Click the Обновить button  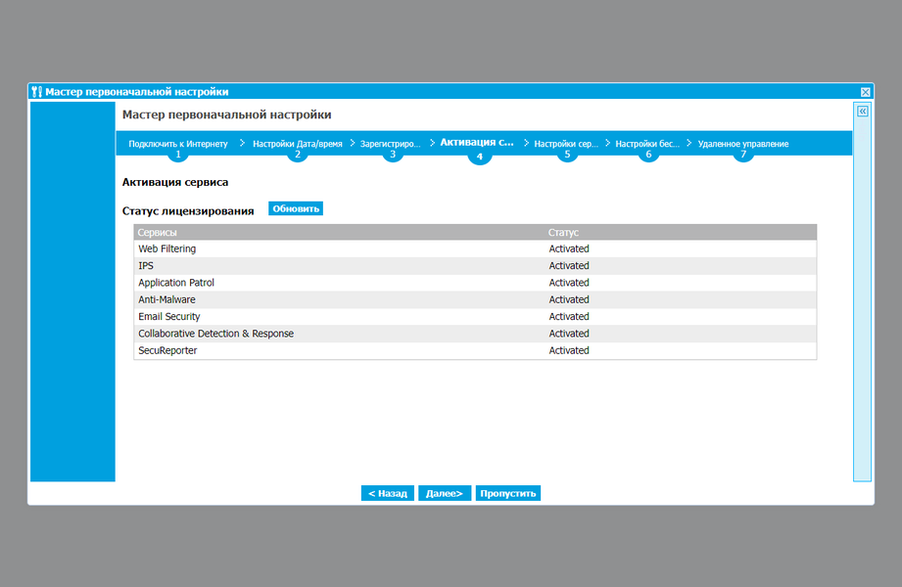[296, 208]
